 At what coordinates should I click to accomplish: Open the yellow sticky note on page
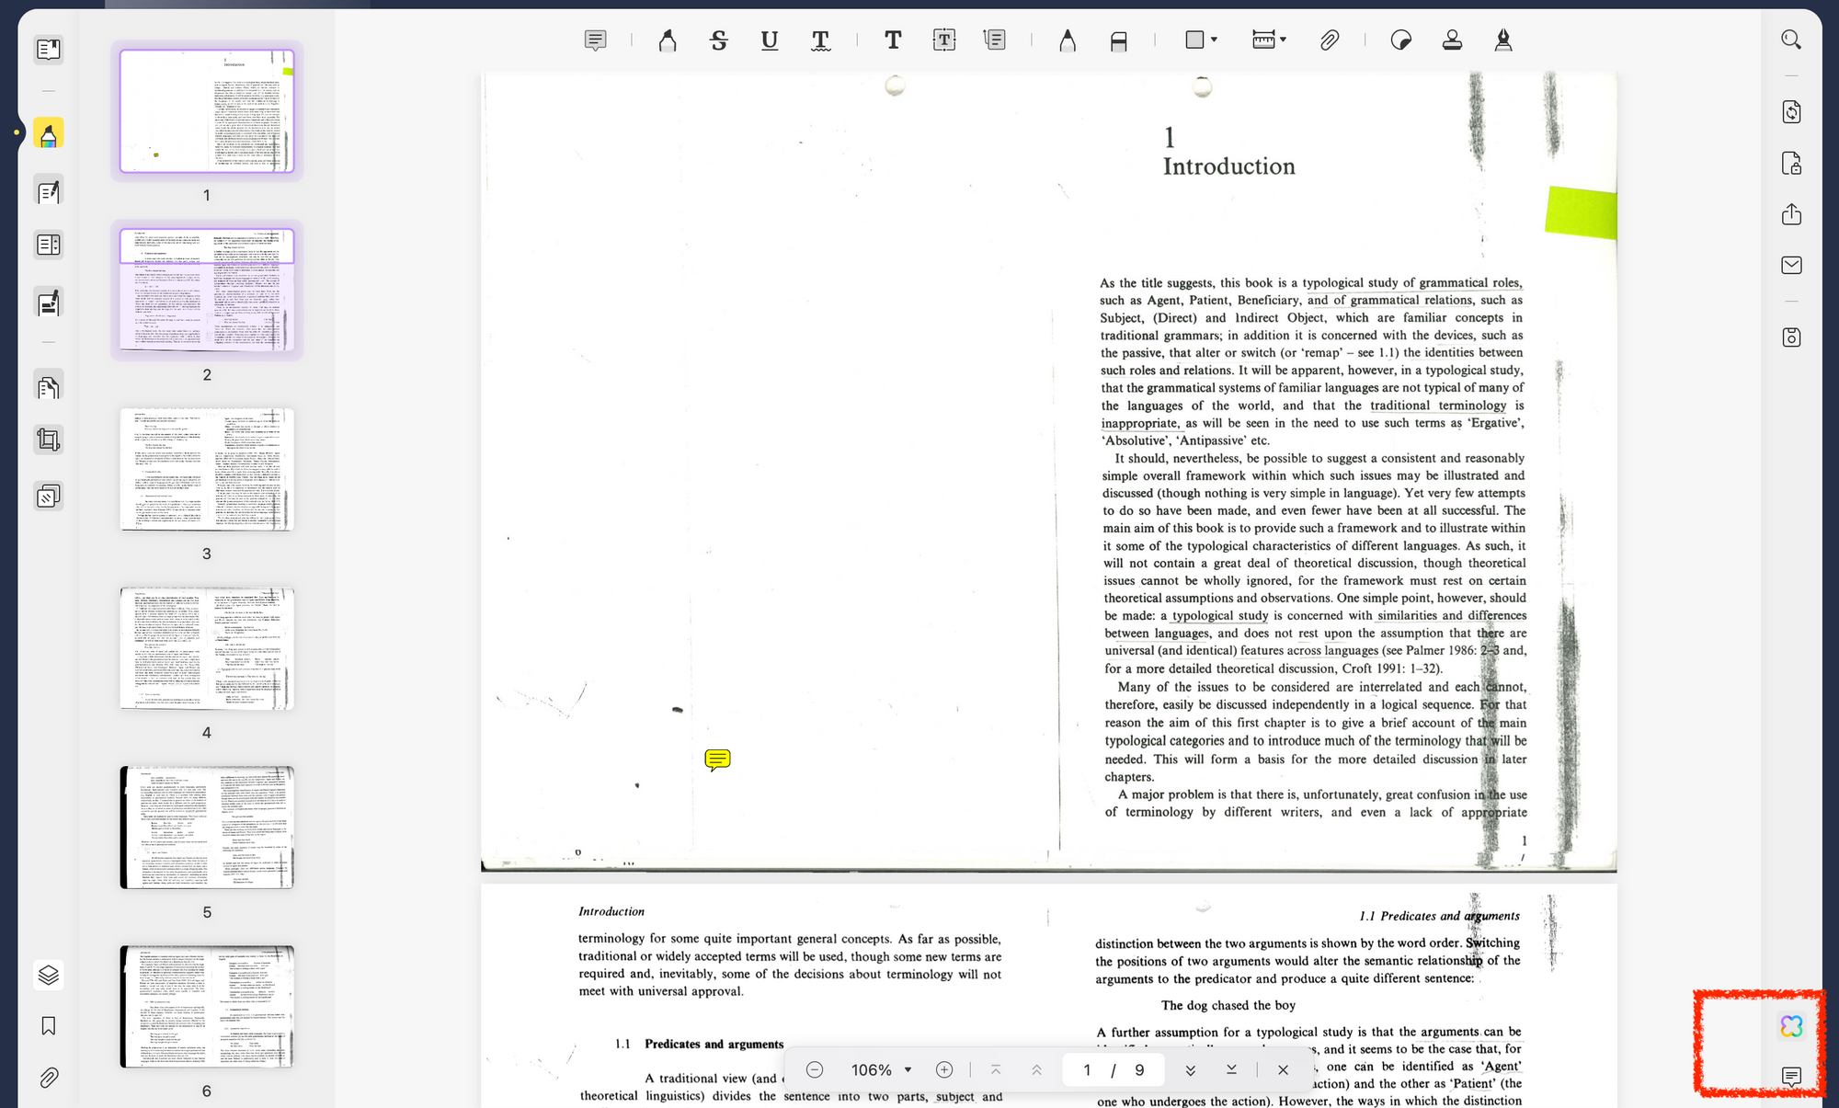pyautogui.click(x=717, y=760)
